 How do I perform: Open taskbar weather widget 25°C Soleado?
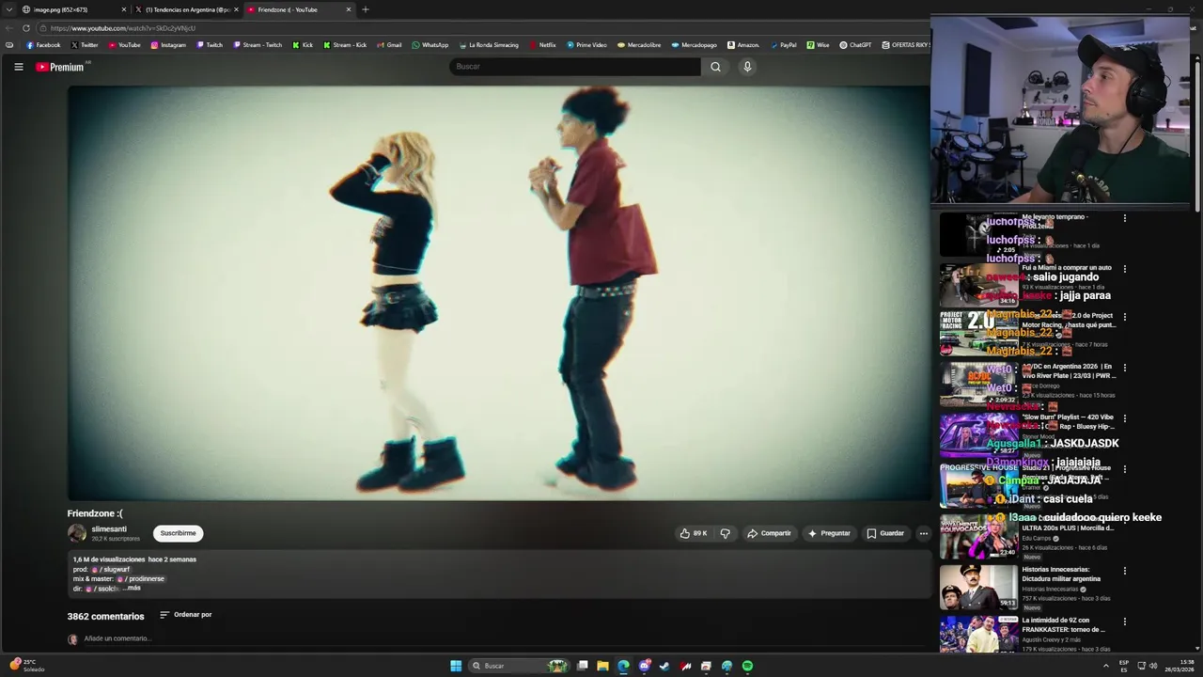pos(27,665)
